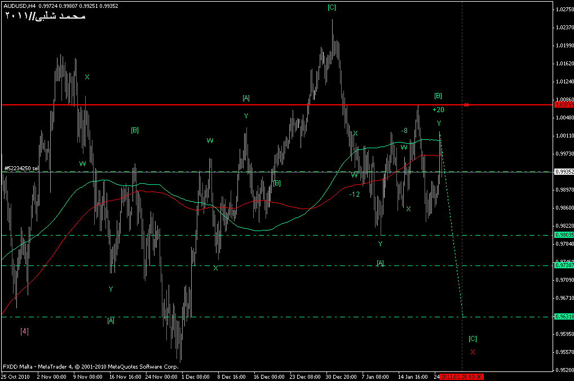
Task: Click the 0.96318 target level tag
Action: pyautogui.click(x=564, y=317)
